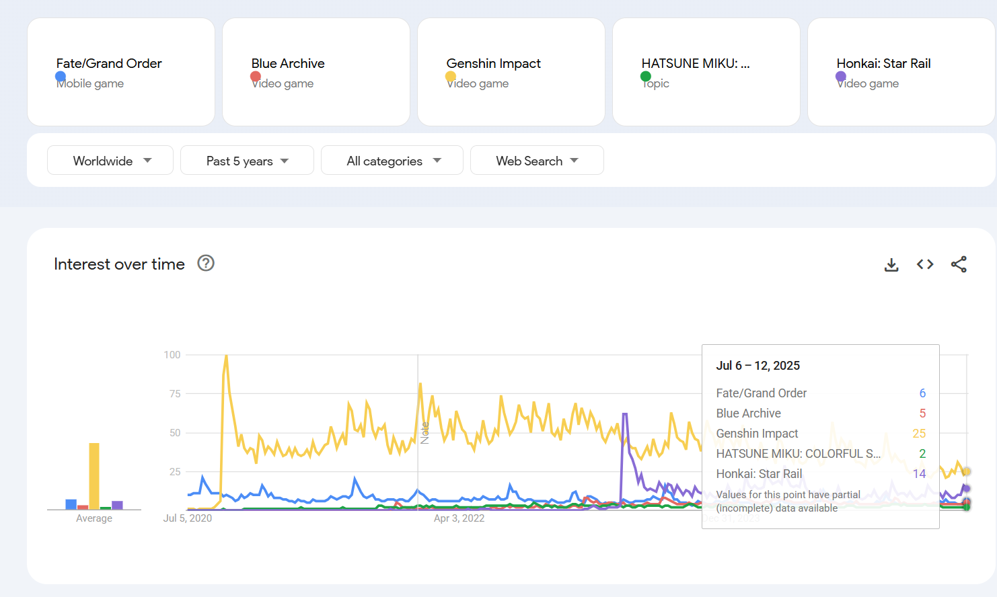The width and height of the screenshot is (997, 597).
Task: Click the Average label under bar chart
Action: [x=94, y=518]
